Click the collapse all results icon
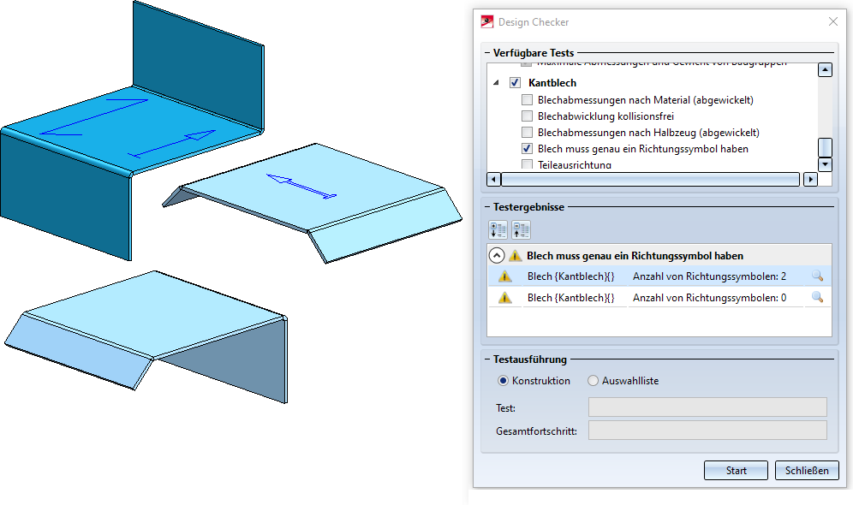 click(x=521, y=230)
